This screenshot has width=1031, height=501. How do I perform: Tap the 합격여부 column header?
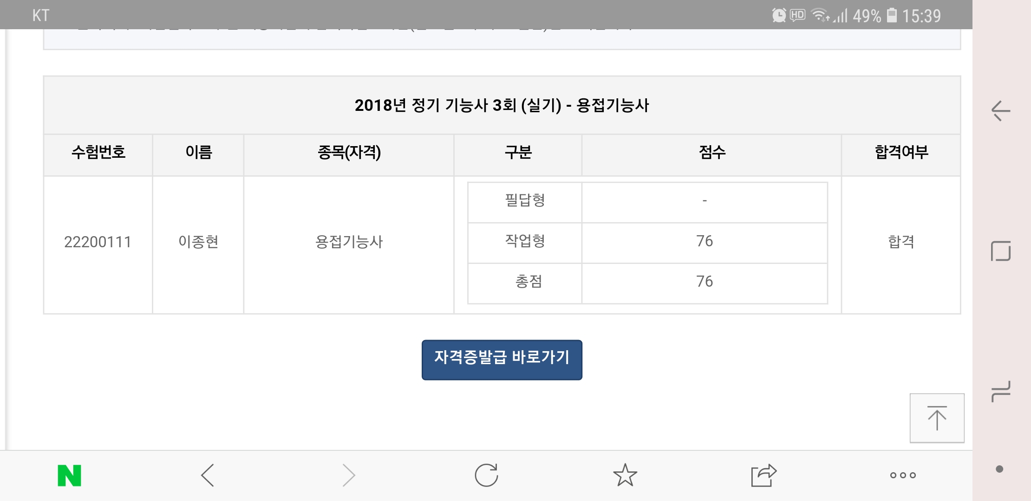(x=901, y=152)
